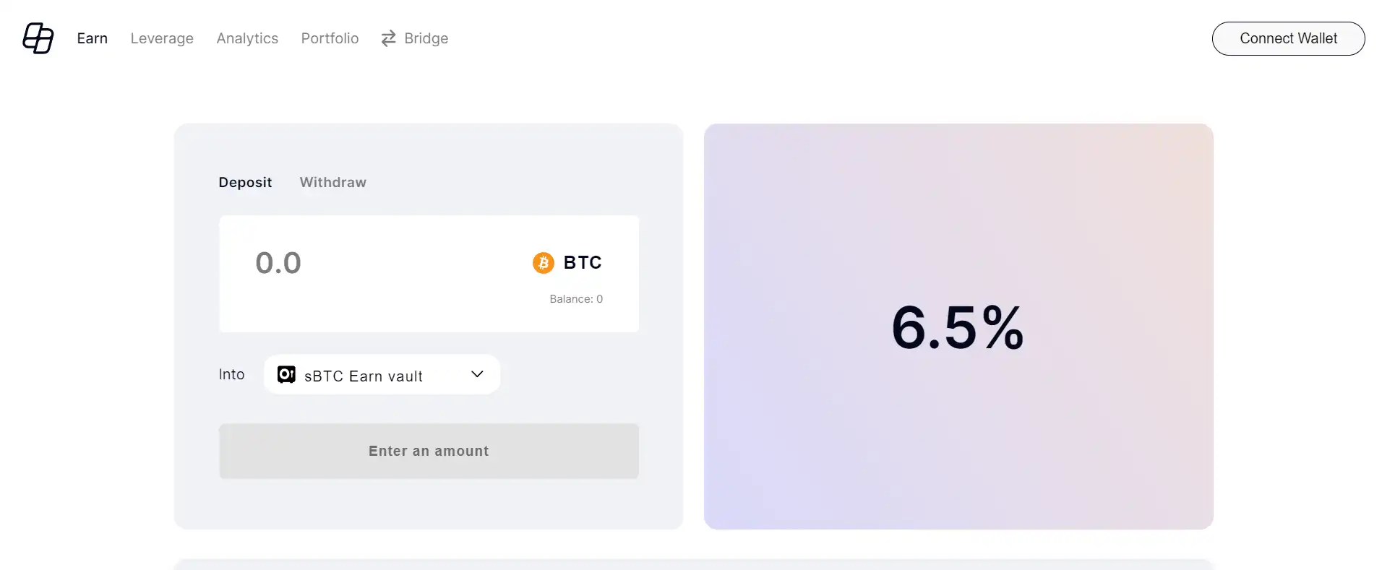Click the vault icon beside sBTC Earn vault

tap(286, 374)
